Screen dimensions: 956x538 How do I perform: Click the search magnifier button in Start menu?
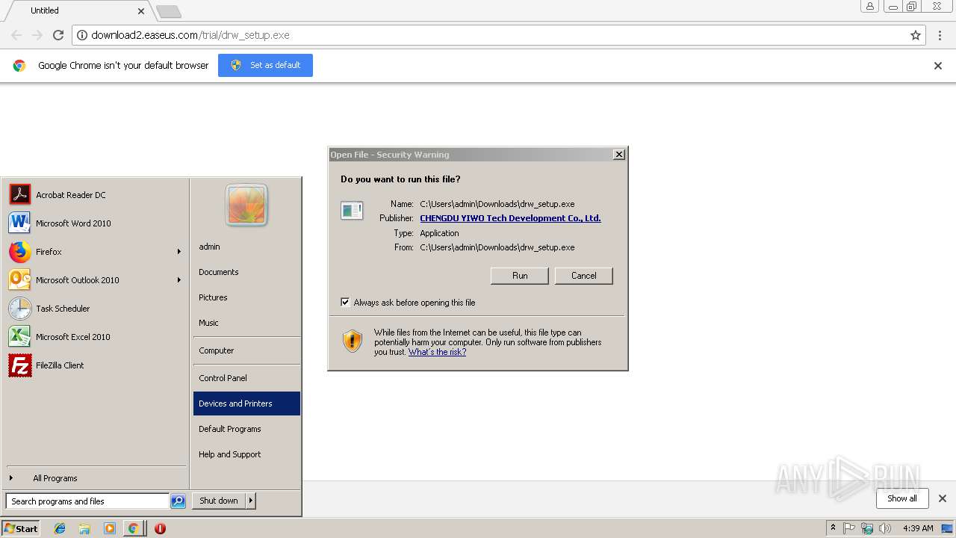[178, 501]
